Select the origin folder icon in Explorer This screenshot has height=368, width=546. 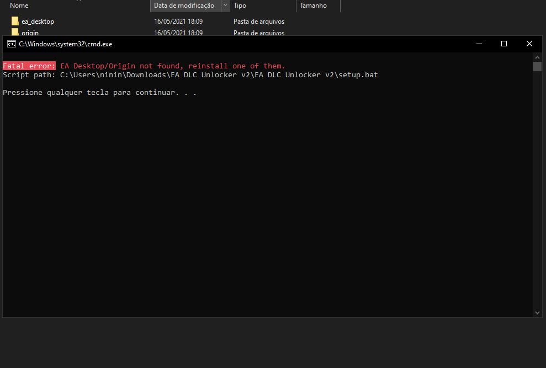tap(15, 33)
